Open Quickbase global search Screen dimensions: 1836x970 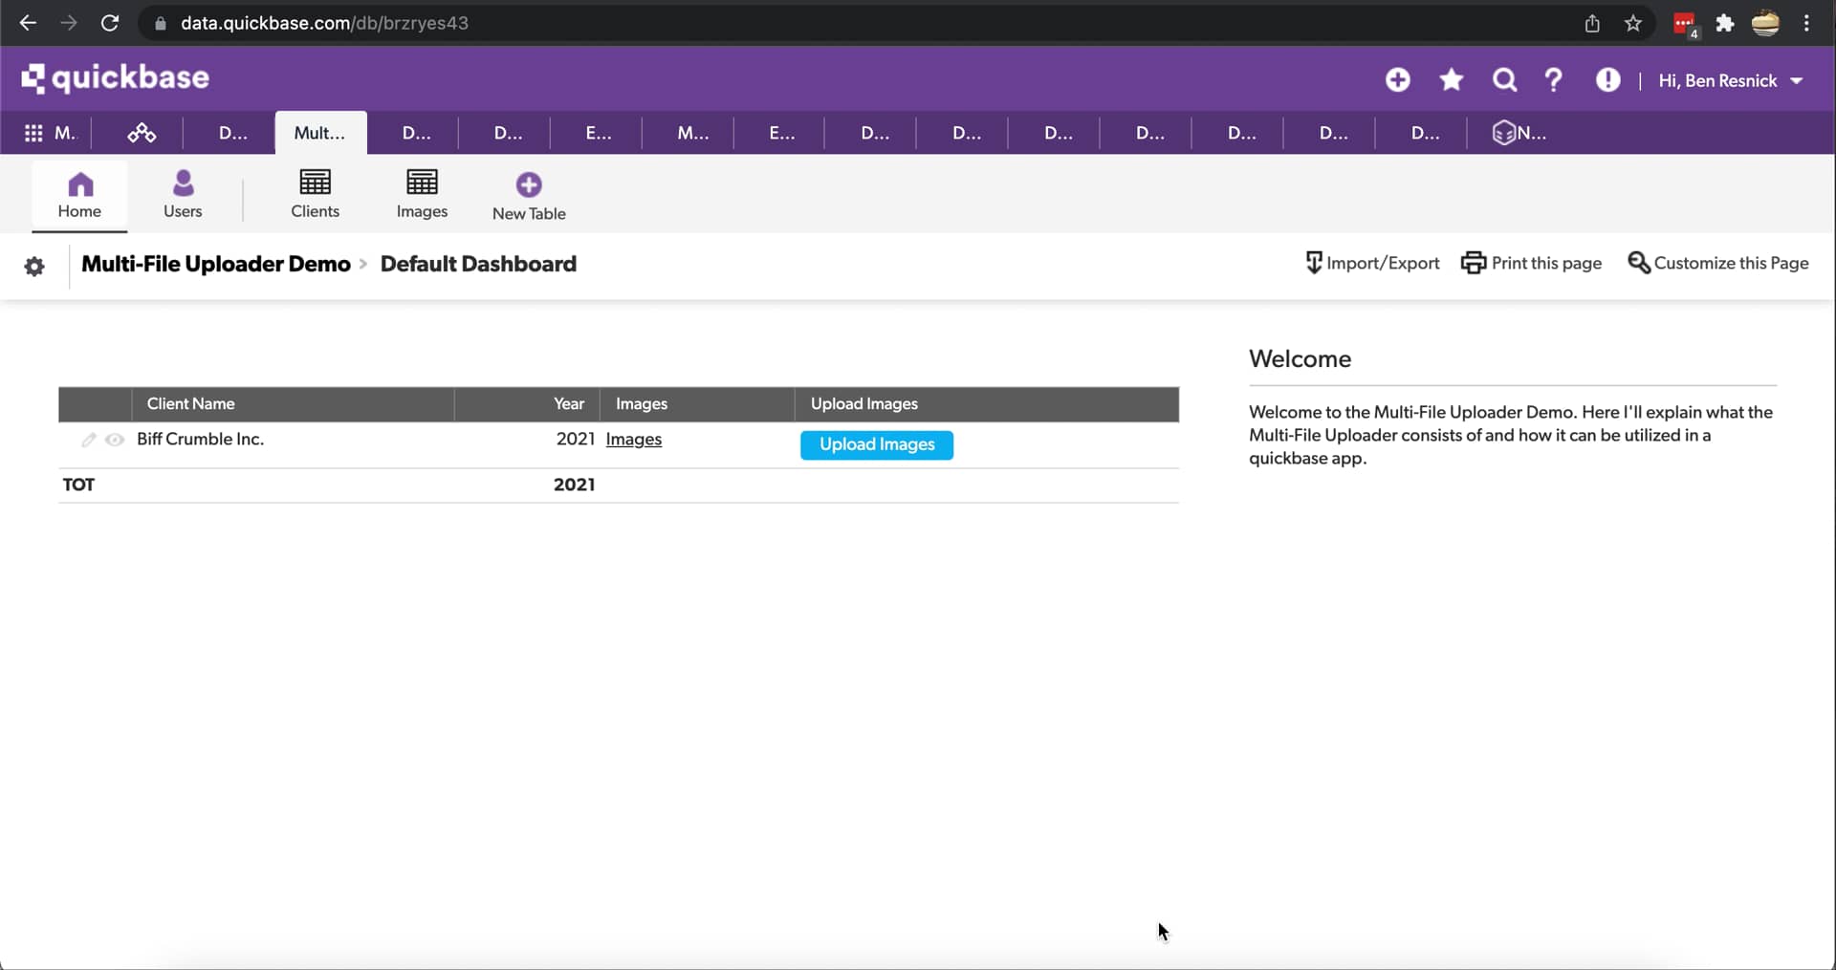pos(1503,80)
